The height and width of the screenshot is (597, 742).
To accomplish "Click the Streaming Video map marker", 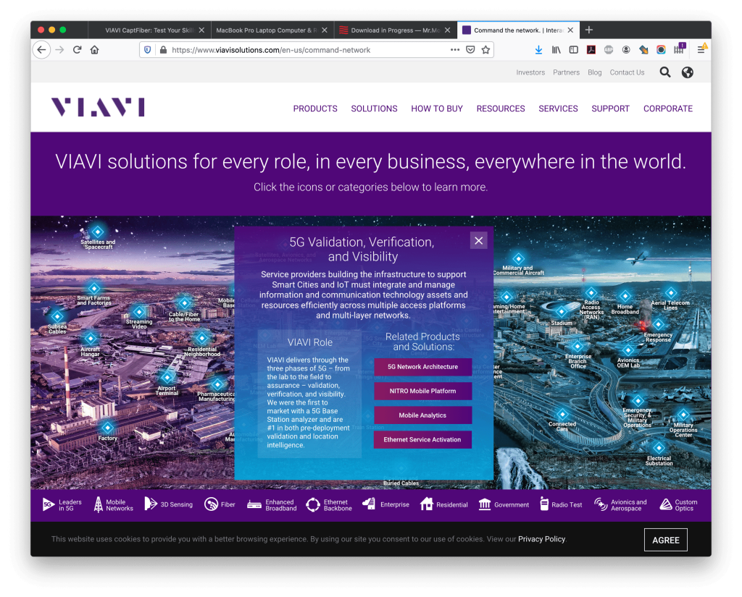I will [x=139, y=311].
